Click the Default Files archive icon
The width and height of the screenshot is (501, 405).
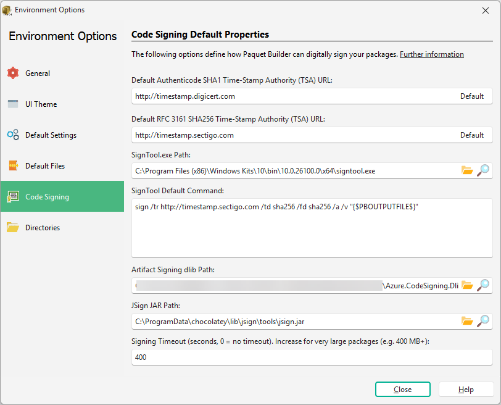click(13, 165)
